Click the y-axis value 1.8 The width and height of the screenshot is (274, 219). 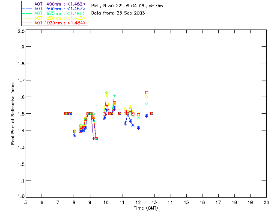tap(21, 63)
